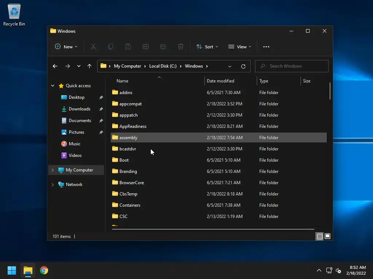This screenshot has width=373, height=279.
Task: Open recent locations dropdown chevron
Action: pos(79,66)
